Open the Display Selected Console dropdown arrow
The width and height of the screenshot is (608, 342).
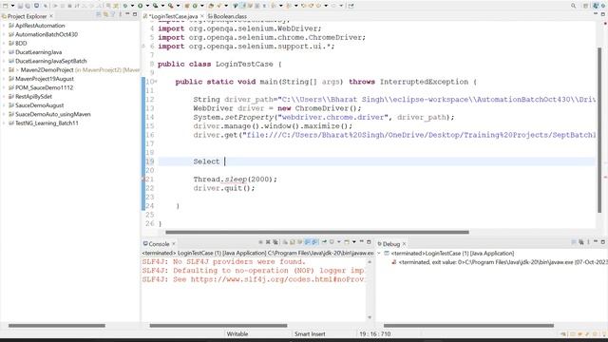click(x=339, y=242)
